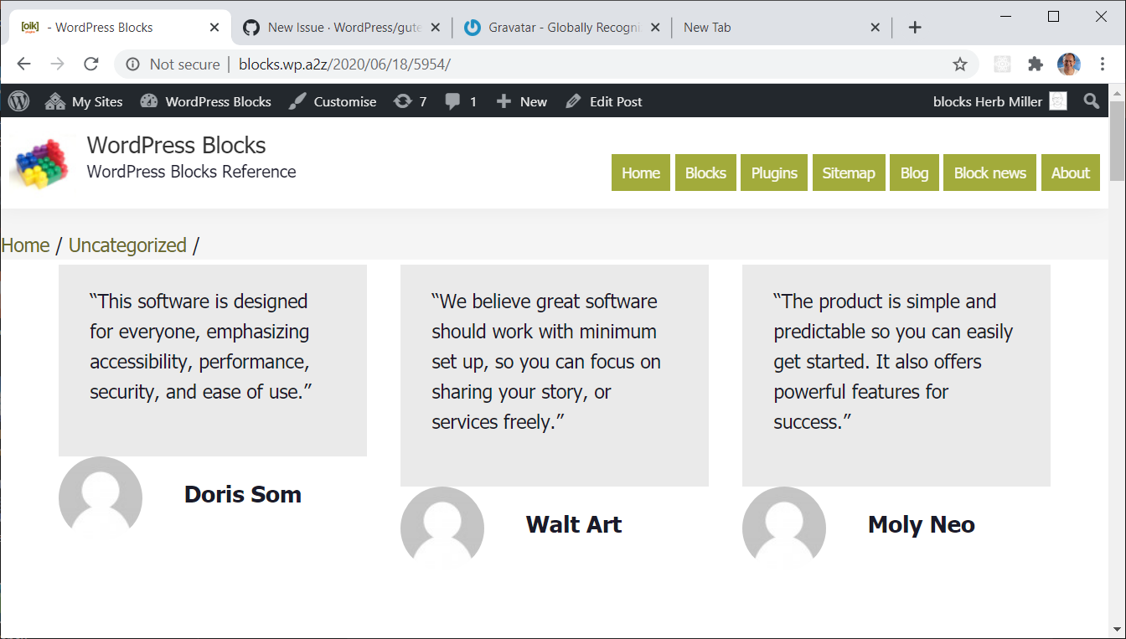Viewport: 1126px width, 639px height.
Task: Open the Sitemap navigation button
Action: [x=849, y=173]
